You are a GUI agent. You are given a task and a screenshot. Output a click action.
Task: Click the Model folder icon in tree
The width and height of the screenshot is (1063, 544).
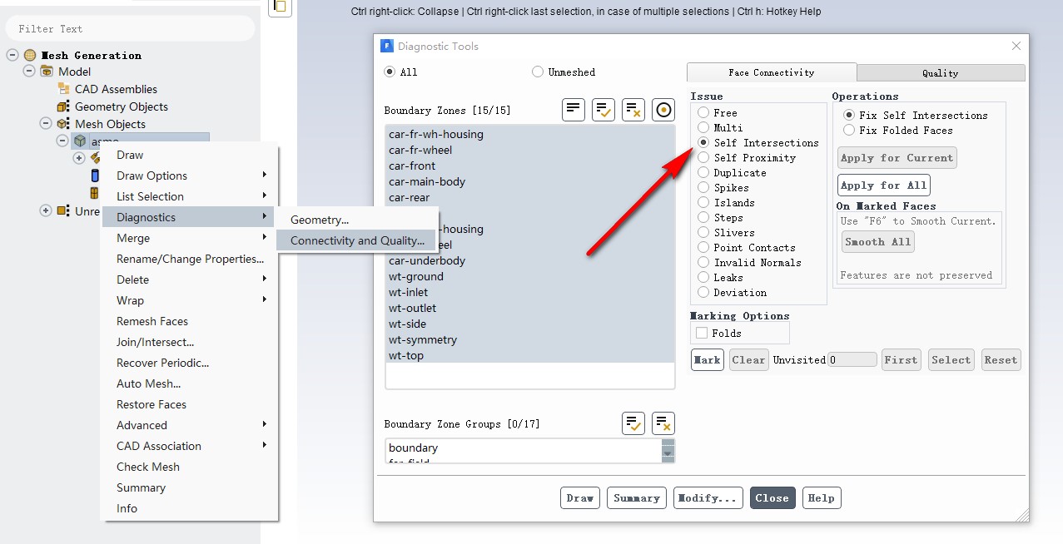click(47, 72)
